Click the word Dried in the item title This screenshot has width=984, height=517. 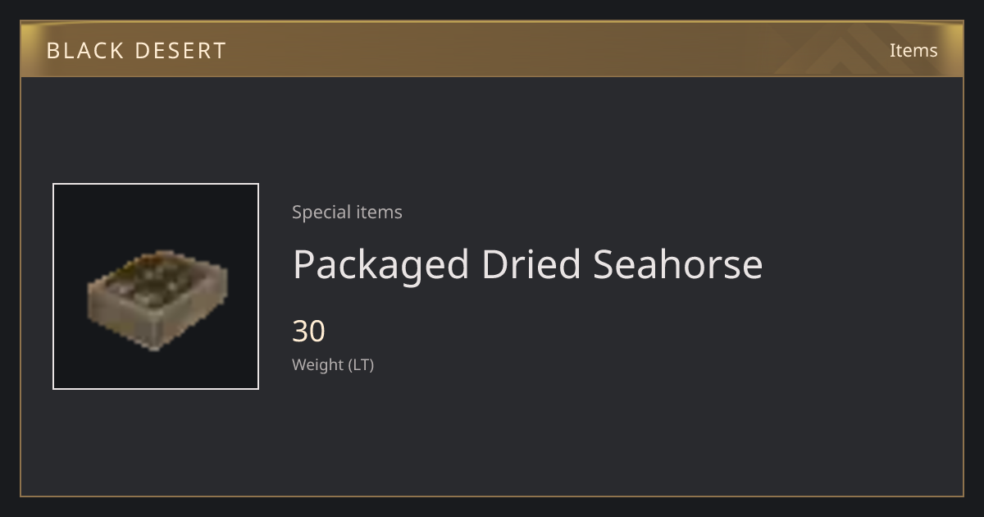(x=531, y=264)
